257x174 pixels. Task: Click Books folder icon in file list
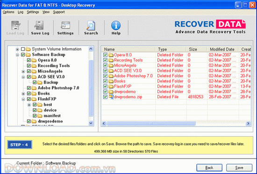point(111,81)
